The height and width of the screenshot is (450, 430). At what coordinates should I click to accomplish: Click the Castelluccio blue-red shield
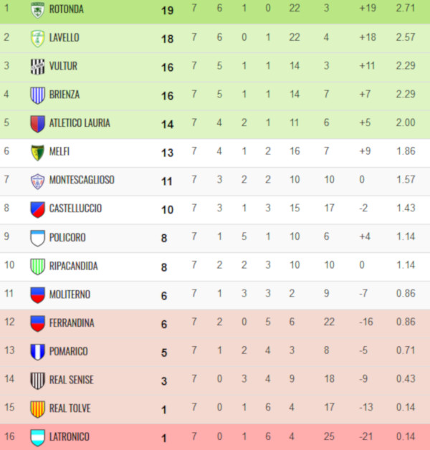[37, 209]
